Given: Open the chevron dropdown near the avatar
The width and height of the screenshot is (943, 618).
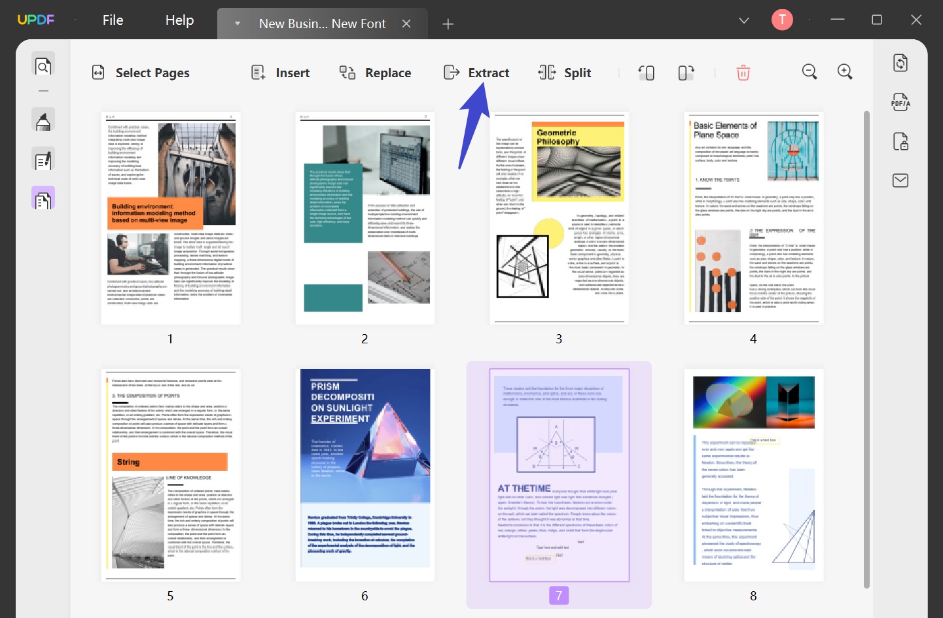Looking at the screenshot, I should click(x=743, y=20).
